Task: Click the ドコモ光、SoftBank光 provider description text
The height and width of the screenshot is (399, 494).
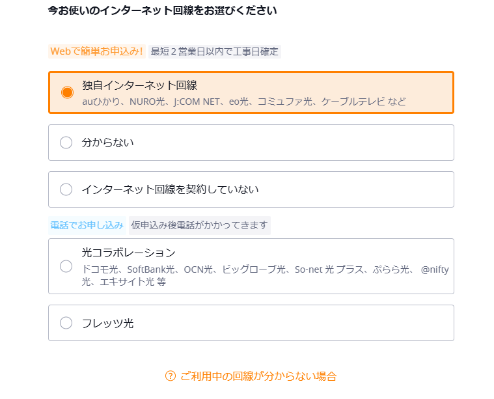Action: tap(266, 275)
